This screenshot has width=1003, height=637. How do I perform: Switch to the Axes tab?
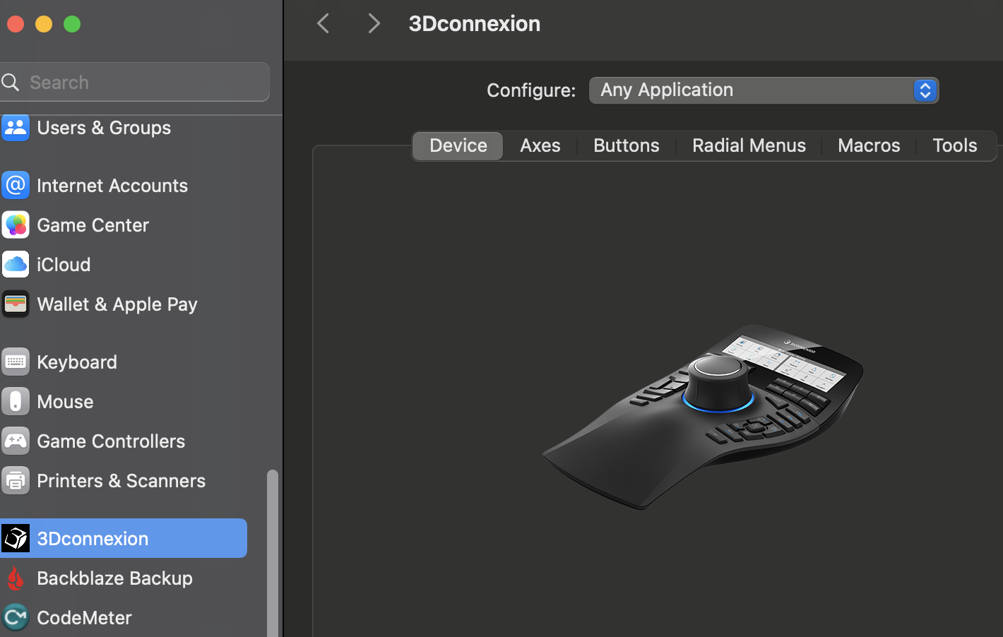coord(540,145)
